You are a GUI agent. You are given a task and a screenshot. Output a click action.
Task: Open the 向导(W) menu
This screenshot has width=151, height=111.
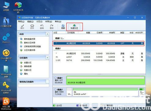[x=49, y=22]
